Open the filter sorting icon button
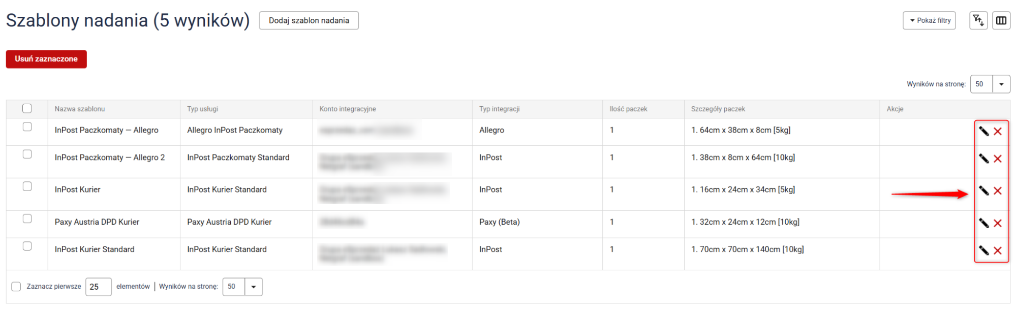 pos(978,20)
